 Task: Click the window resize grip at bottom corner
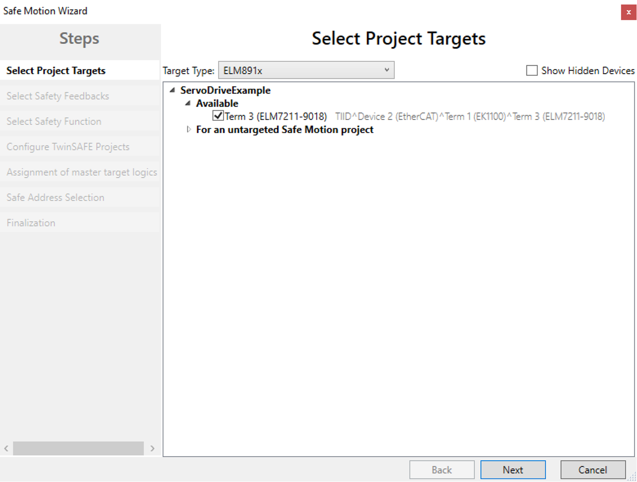631,476
